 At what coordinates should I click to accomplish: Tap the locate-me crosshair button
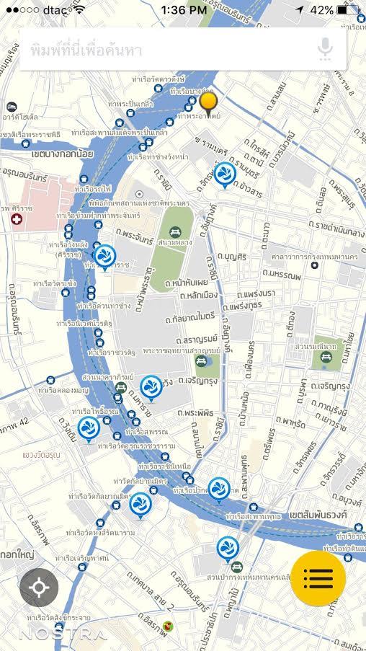(39, 588)
